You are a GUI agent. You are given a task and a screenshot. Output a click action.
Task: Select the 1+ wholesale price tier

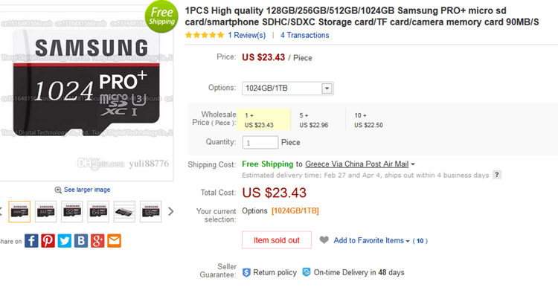[263, 120]
